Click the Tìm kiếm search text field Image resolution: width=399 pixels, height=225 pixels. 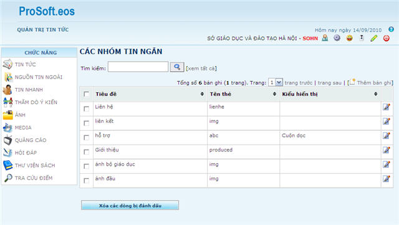[x=138, y=67]
